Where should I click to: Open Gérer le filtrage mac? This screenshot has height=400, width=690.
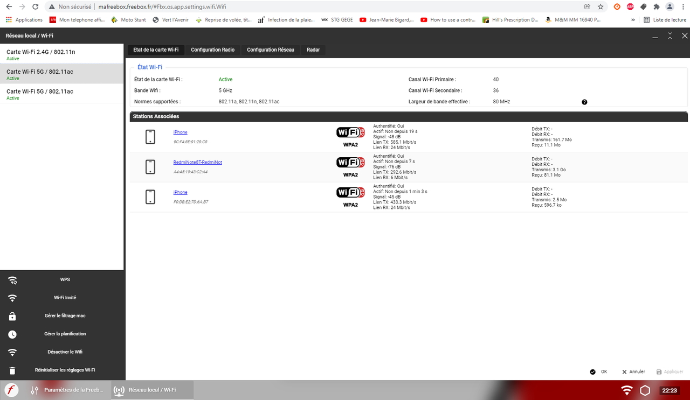pyautogui.click(x=65, y=315)
